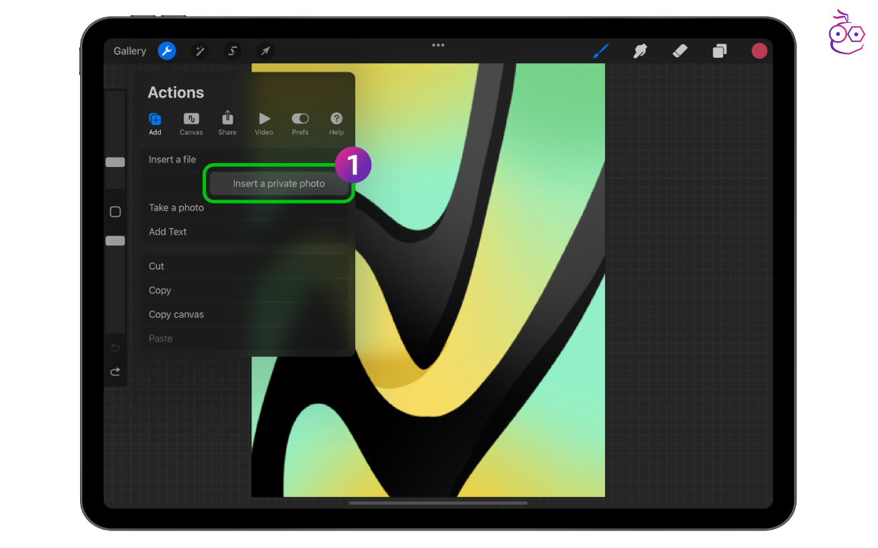Open the red active color swatch
The image size is (878, 548).
[759, 51]
